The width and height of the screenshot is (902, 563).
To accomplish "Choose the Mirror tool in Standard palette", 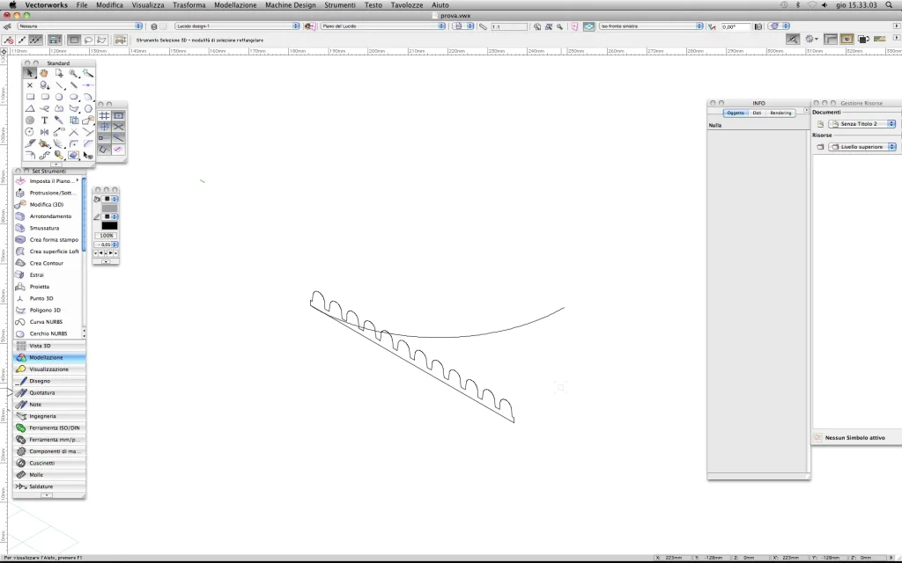I will click(44, 132).
